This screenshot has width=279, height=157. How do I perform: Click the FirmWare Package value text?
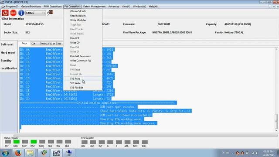click(x=172, y=33)
